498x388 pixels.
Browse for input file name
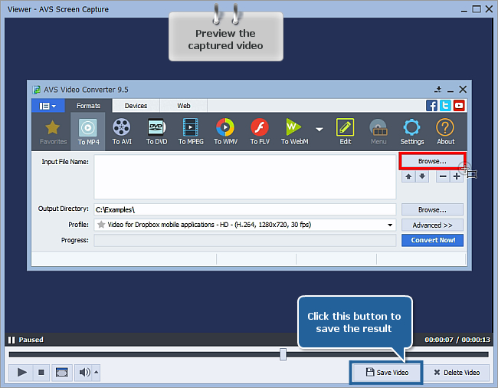point(432,161)
